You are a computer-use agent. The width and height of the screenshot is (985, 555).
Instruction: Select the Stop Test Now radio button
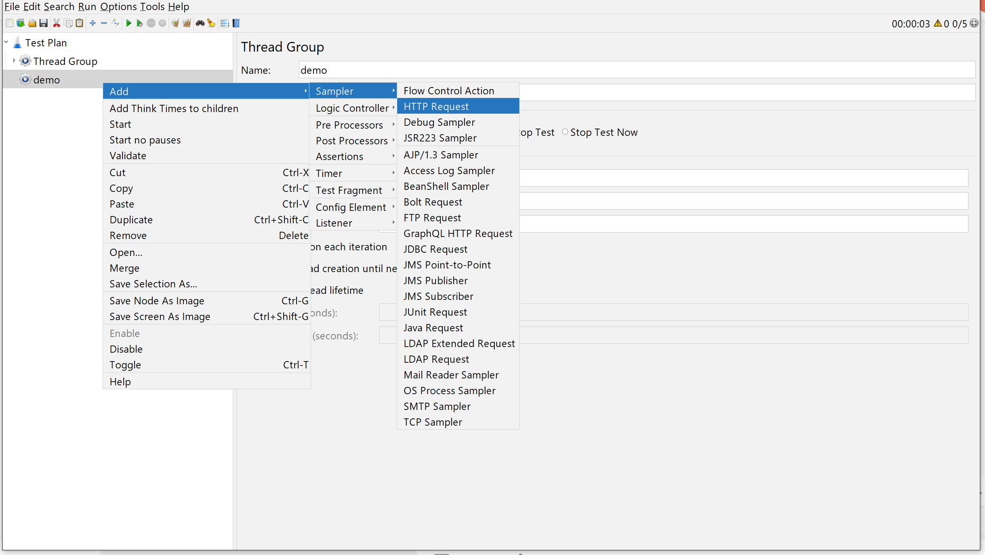click(565, 132)
